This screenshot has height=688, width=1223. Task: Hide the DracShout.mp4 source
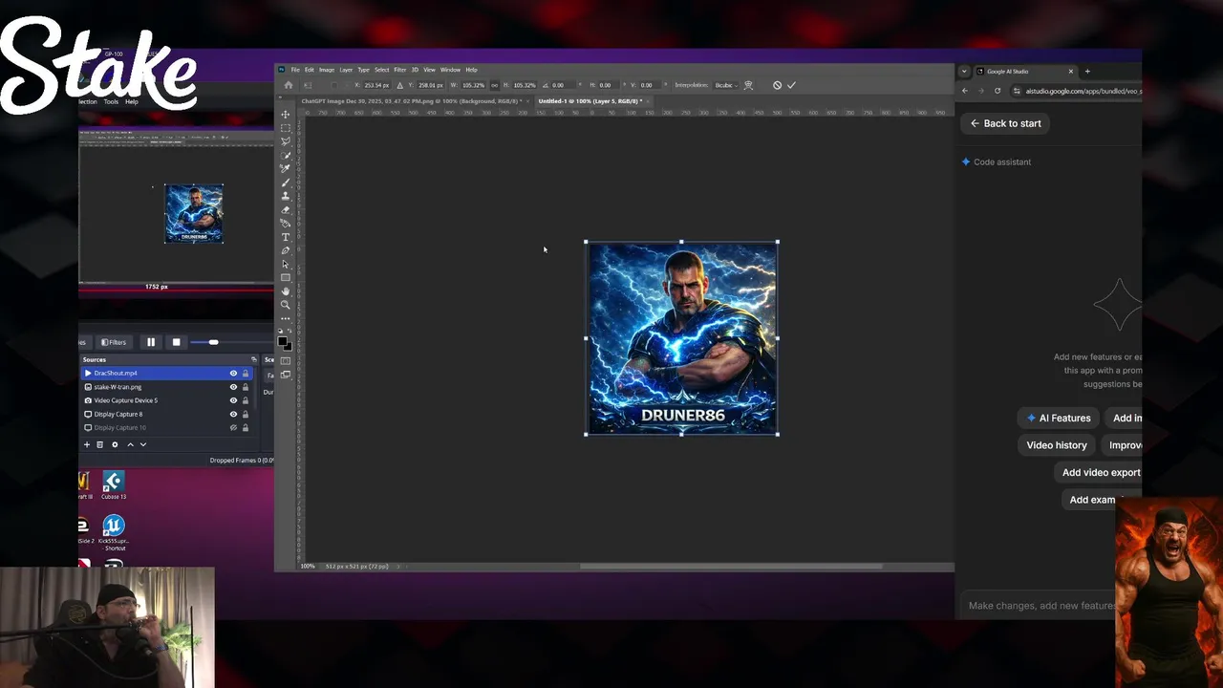click(233, 373)
